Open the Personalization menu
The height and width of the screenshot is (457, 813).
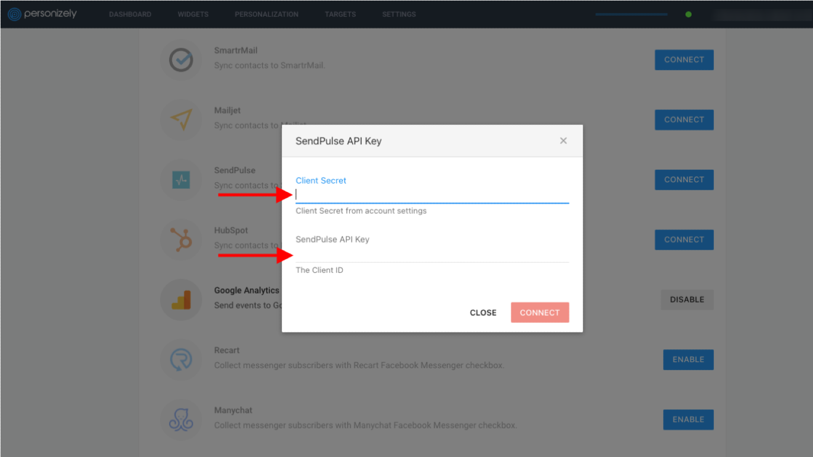(x=266, y=14)
